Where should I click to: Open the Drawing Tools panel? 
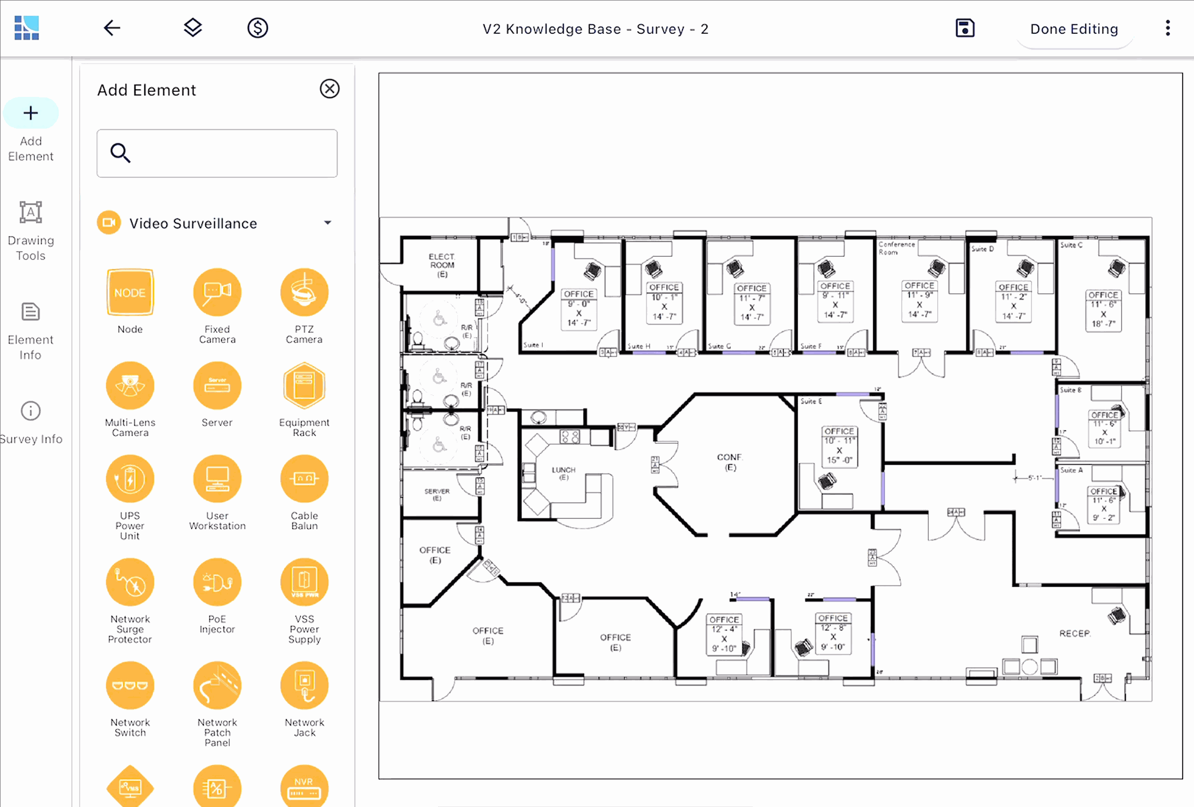(31, 229)
